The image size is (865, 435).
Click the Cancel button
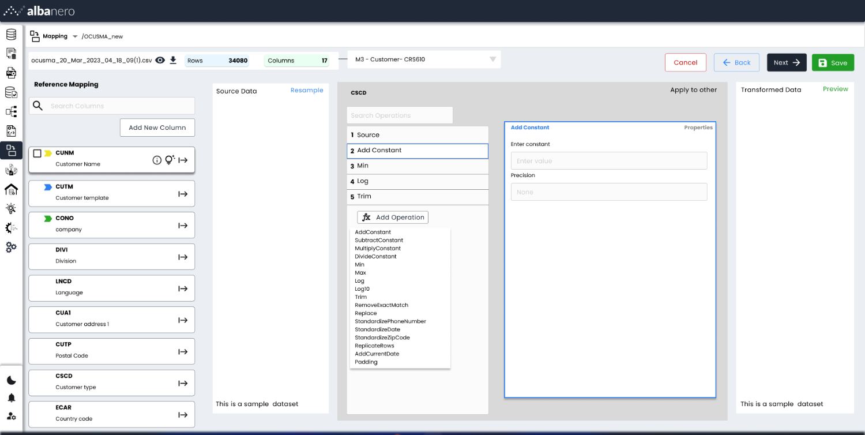[x=686, y=62]
